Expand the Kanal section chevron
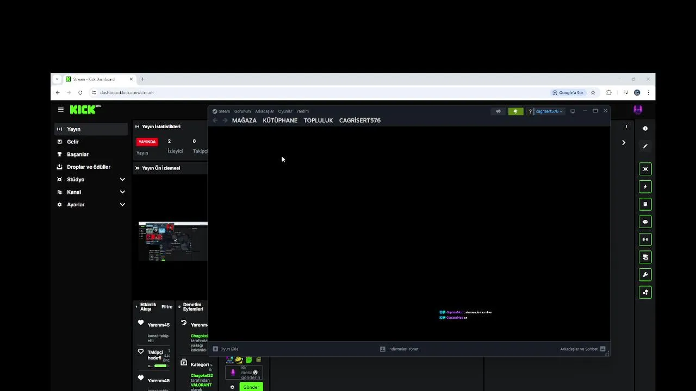Image resolution: width=696 pixels, height=391 pixels. pyautogui.click(x=122, y=192)
